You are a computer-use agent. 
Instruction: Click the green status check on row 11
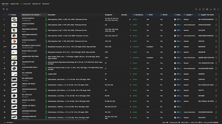coord(216,74)
